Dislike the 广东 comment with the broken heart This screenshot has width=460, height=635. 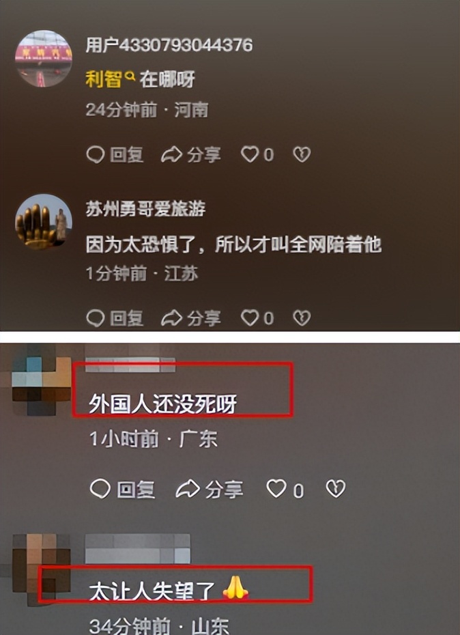336,489
